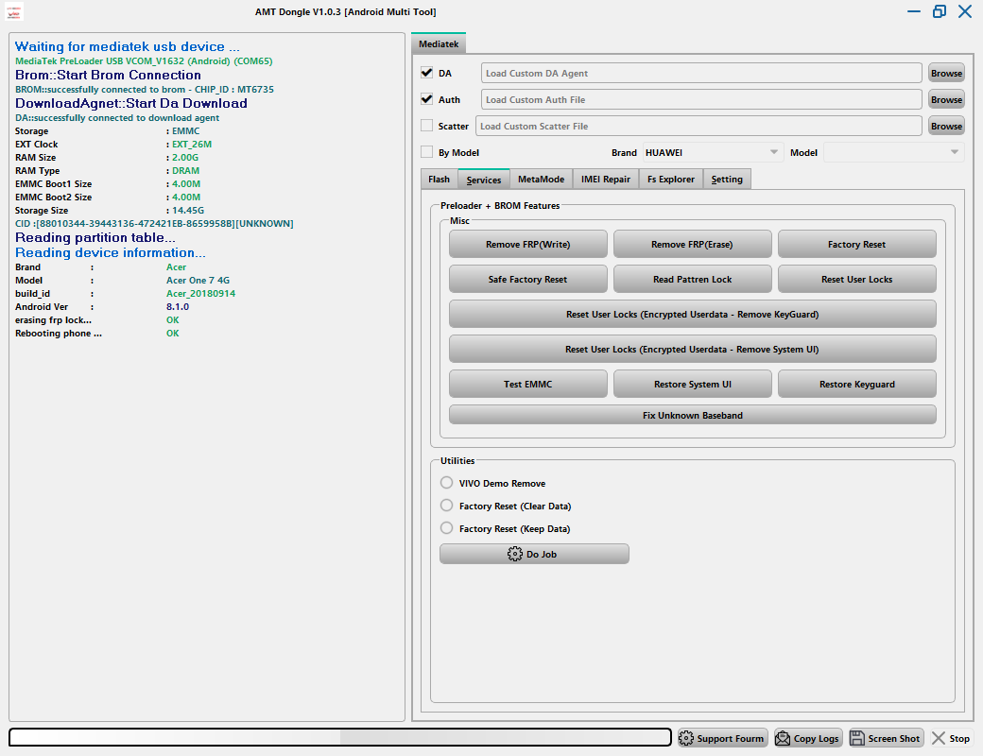Toggle the By Model checkbox
This screenshot has height=756, width=983.
tap(427, 152)
